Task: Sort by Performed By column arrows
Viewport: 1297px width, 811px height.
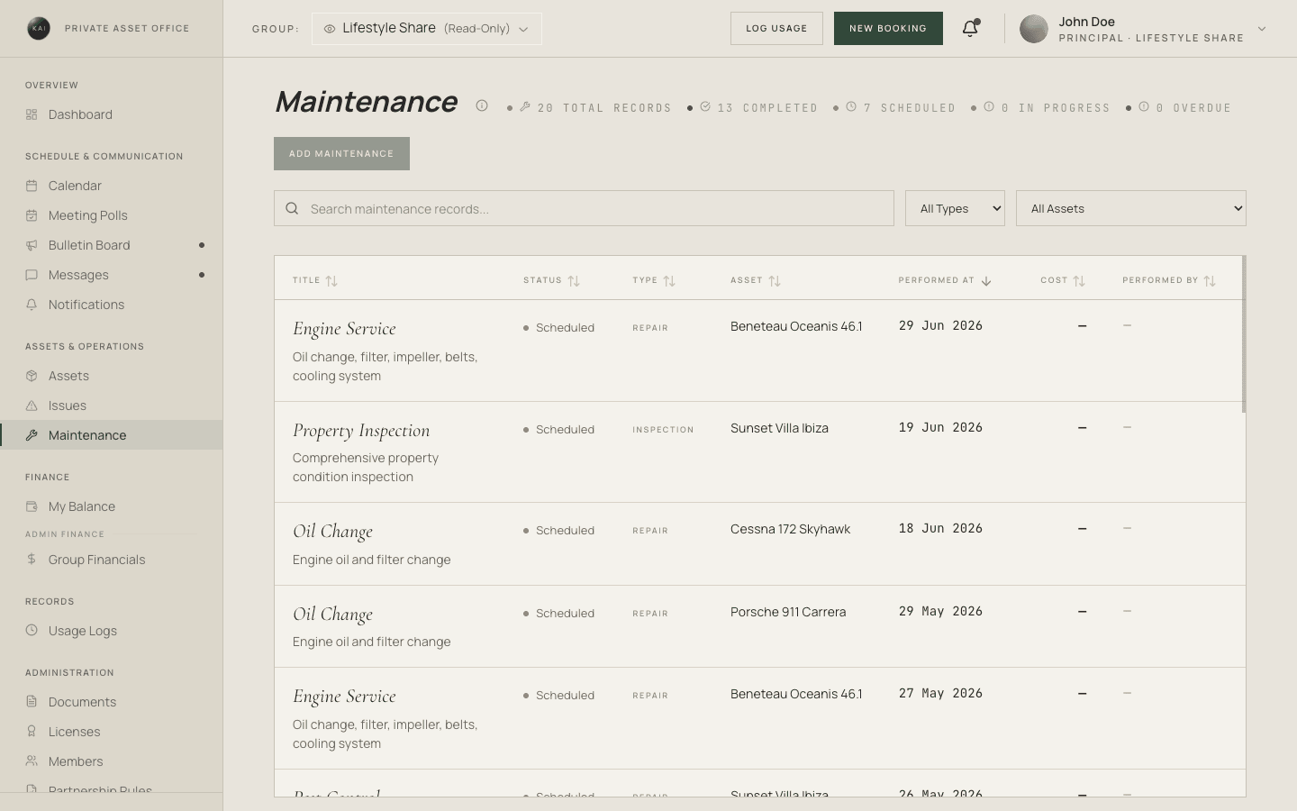Action: (x=1210, y=281)
